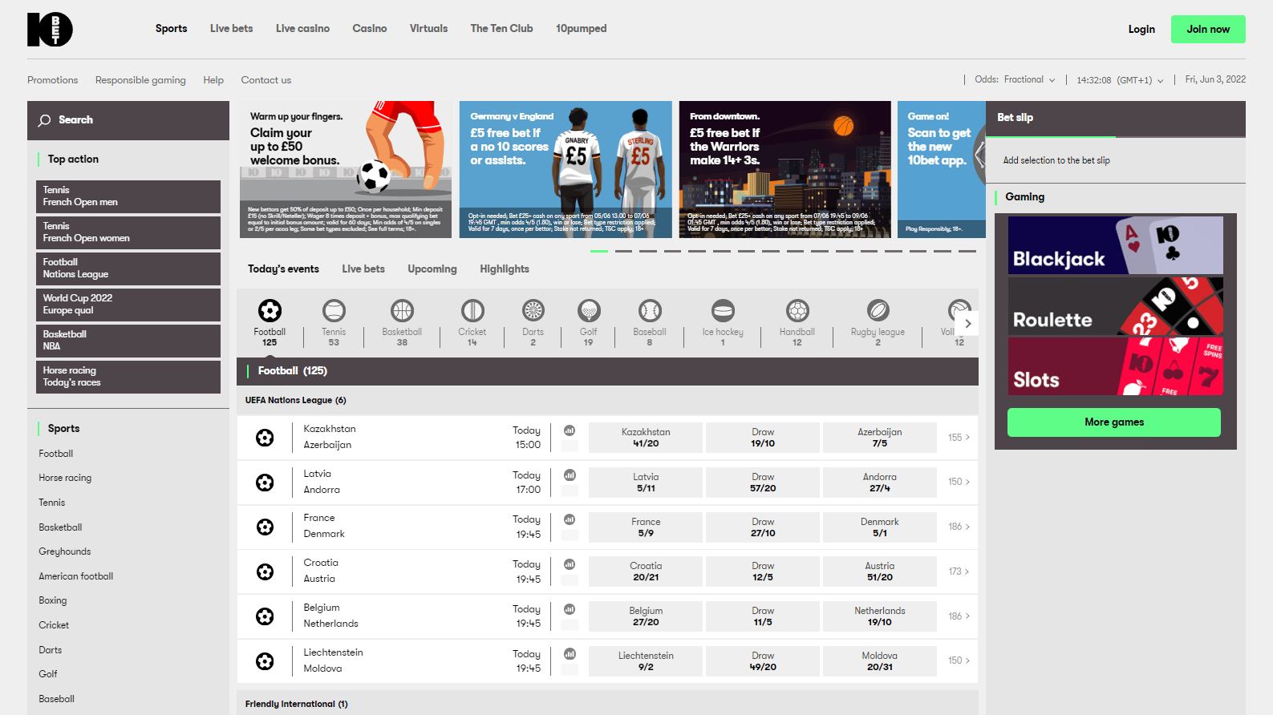
Task: Open the Roulette game thumbnail
Action: 1116,306
